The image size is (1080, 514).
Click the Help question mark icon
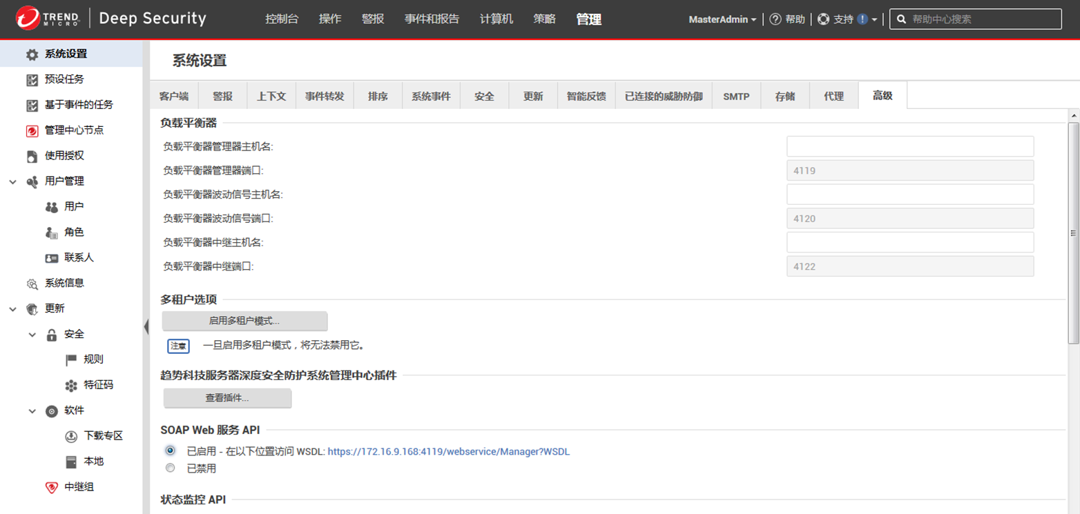pyautogui.click(x=775, y=19)
